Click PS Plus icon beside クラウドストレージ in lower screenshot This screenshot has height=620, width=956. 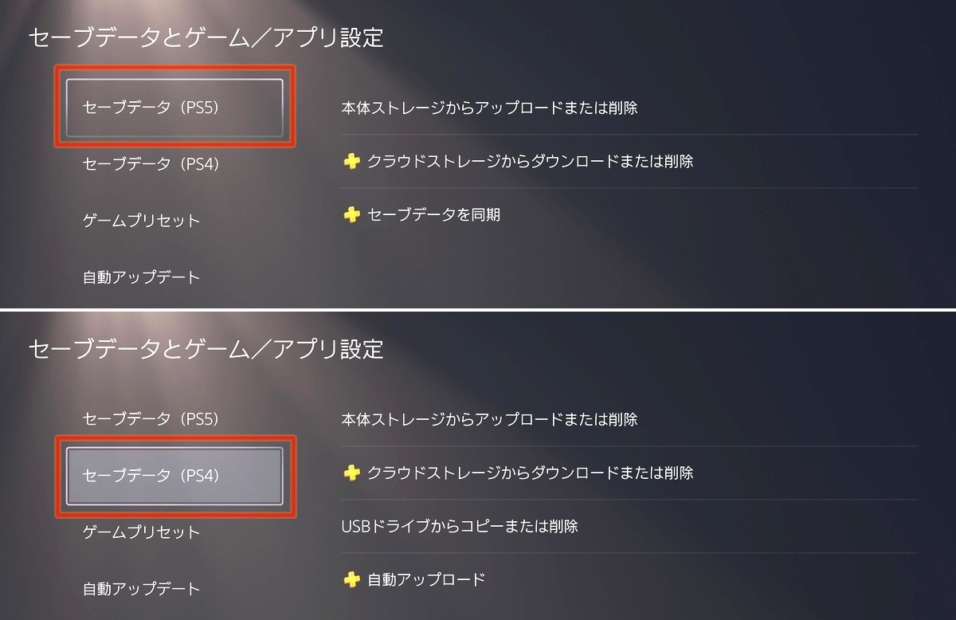coord(351,473)
